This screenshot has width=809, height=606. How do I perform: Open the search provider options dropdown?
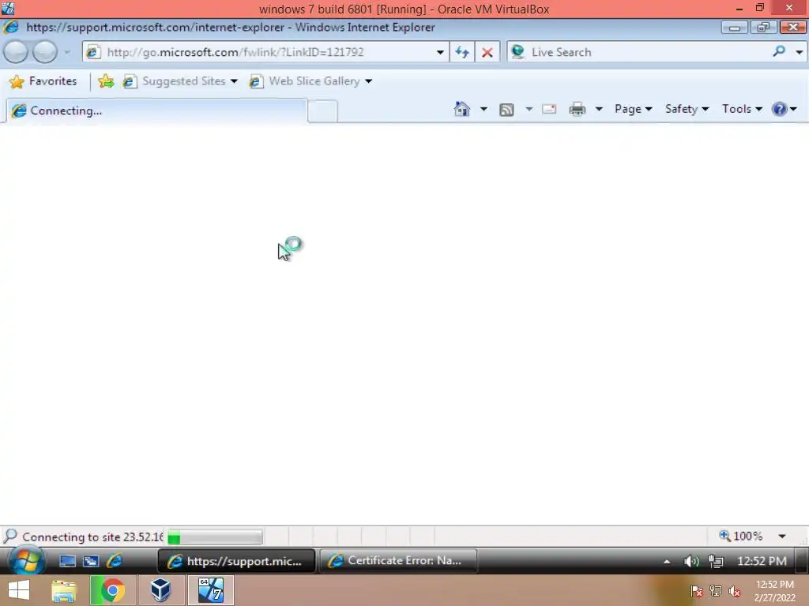[x=800, y=52]
